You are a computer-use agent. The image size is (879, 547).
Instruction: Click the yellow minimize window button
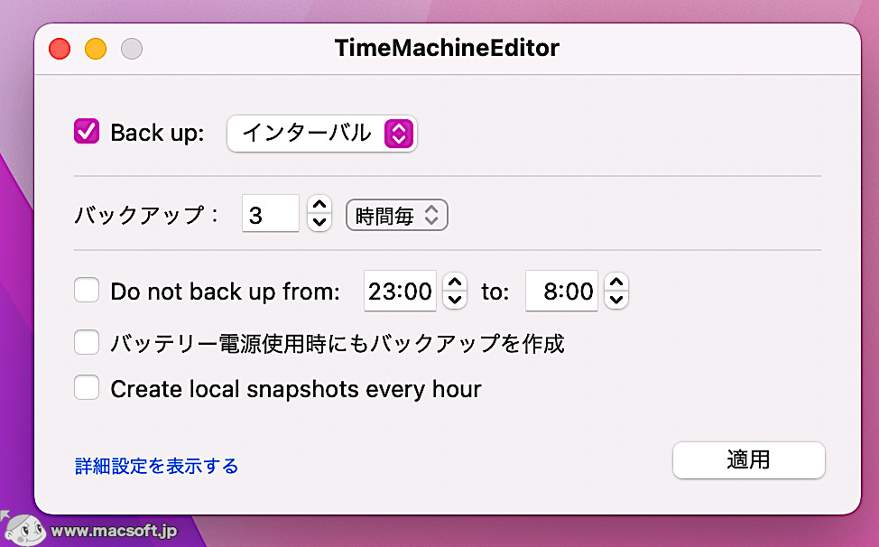point(95,49)
